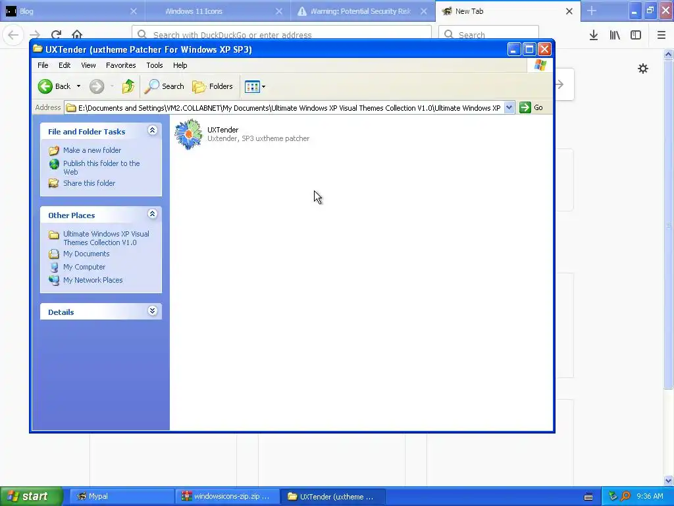This screenshot has height=506, width=674.
Task: Click Make a new folder
Action: pyautogui.click(x=92, y=150)
